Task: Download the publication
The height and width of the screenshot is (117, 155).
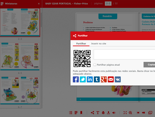Action: click(x=108, y=113)
